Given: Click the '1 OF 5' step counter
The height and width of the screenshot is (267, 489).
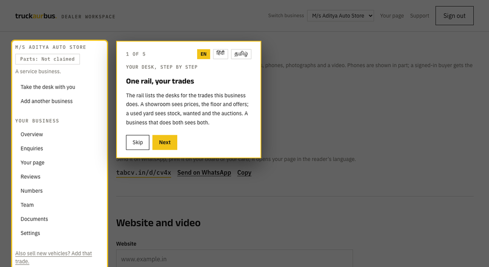Looking at the screenshot, I should tap(135, 54).
